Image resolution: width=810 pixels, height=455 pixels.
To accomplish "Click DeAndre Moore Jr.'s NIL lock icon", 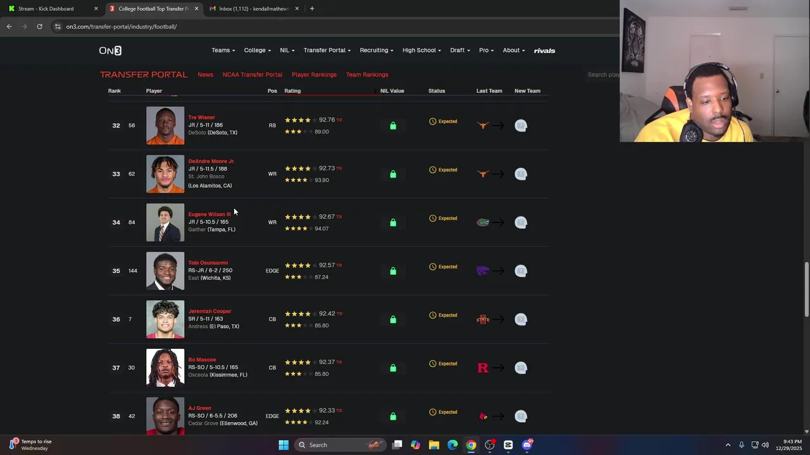I will [x=393, y=174].
